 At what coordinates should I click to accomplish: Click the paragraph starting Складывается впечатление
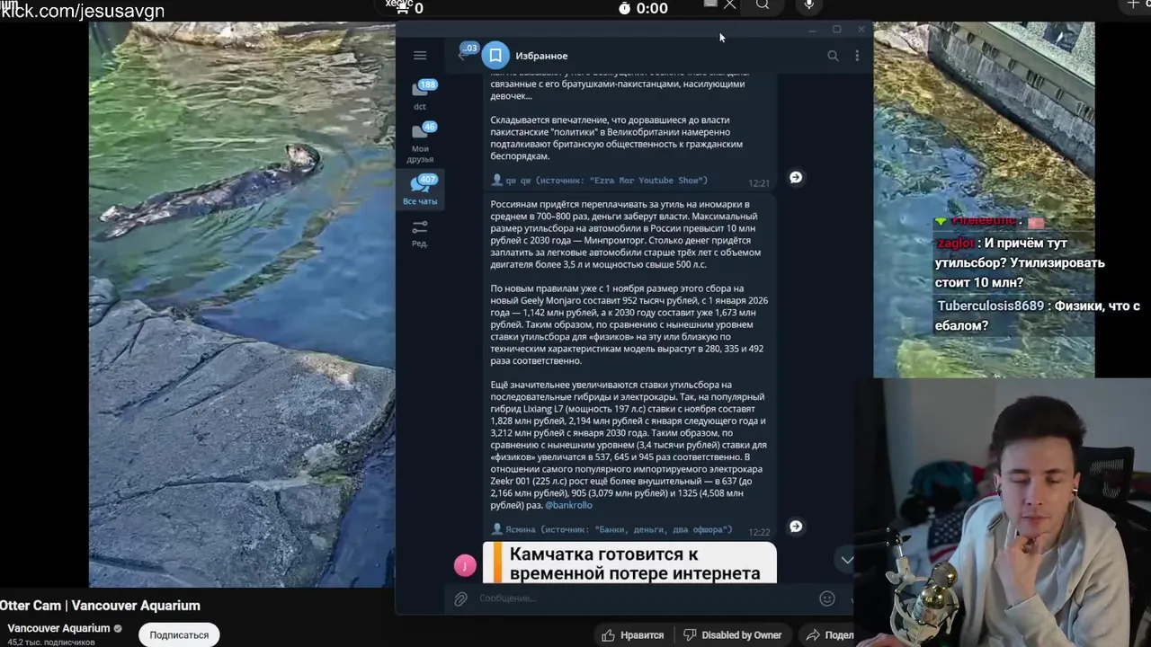[x=619, y=137]
